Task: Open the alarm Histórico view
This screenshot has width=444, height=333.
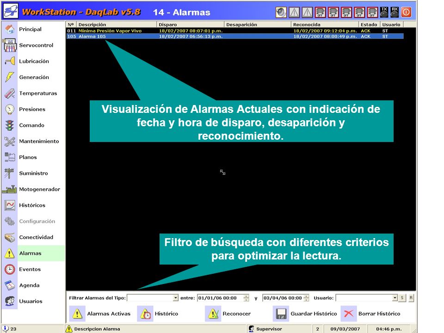Action: point(158,314)
